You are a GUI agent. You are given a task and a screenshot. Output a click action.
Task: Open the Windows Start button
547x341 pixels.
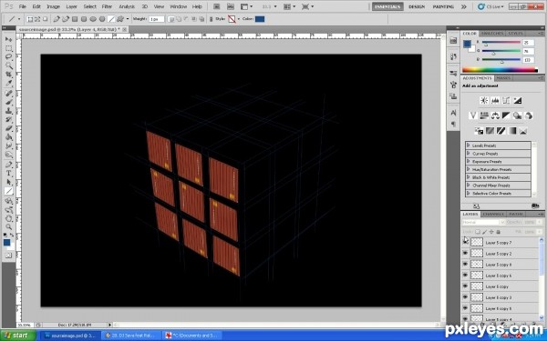click(x=18, y=336)
